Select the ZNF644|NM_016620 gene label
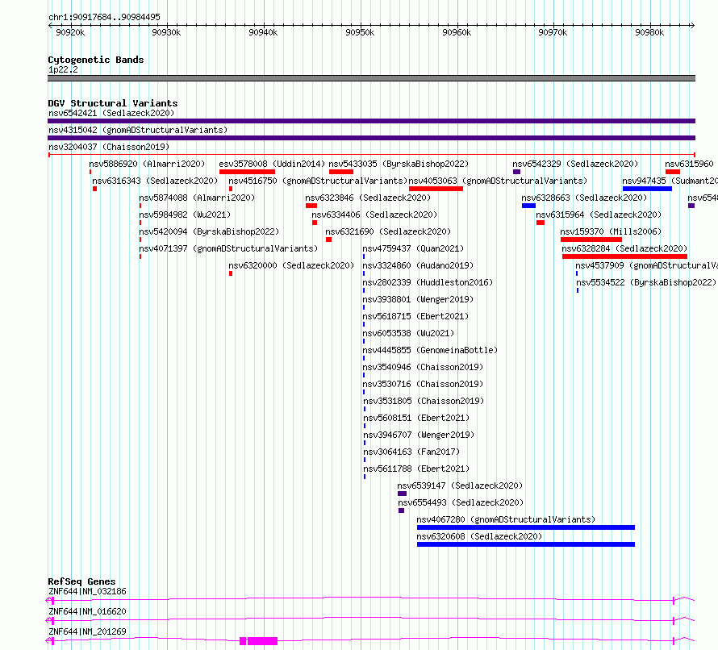 [87, 611]
